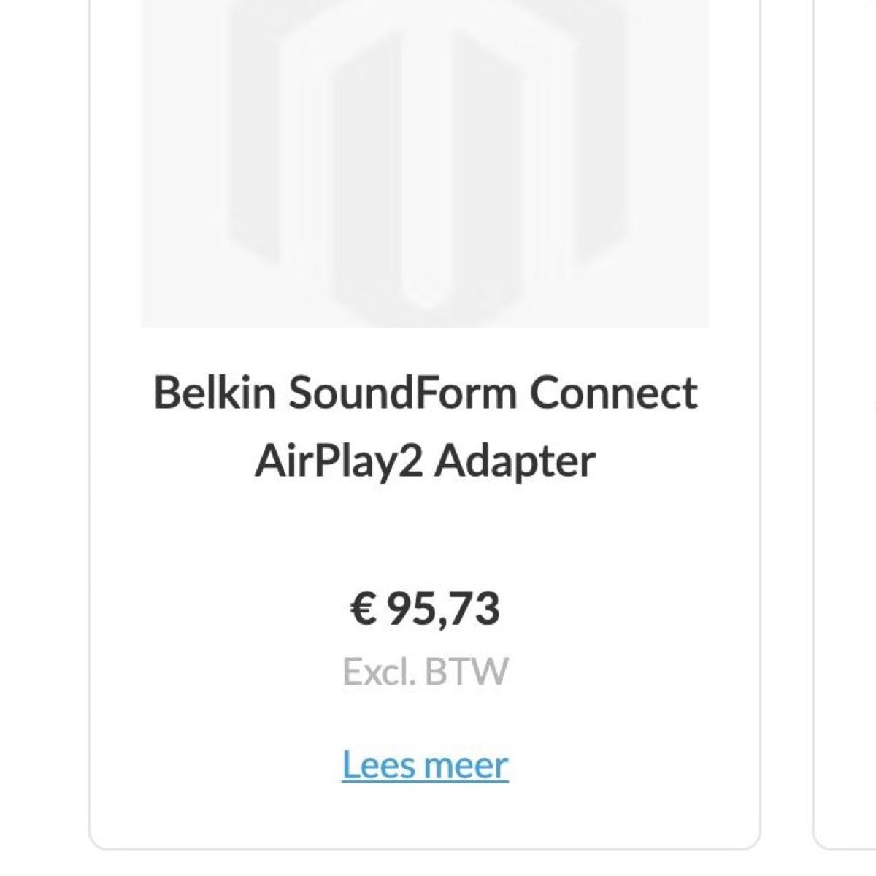Viewport: 876px width, 876px height.
Task: Click the grey product placeholder image
Action: click(425, 164)
